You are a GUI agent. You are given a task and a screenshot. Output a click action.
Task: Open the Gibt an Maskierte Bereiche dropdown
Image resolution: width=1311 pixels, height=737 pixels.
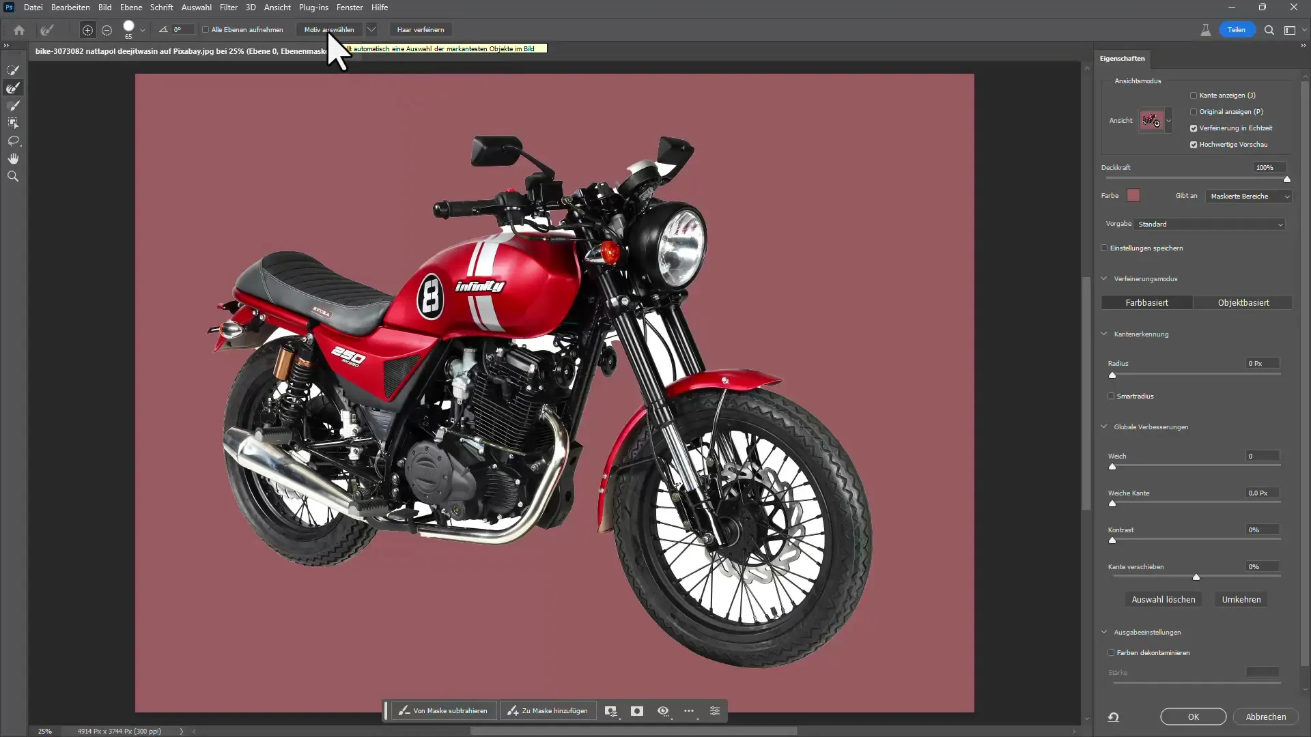pos(1249,197)
